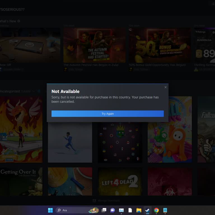Select the blue running man game cover
215x215 pixels.
pyautogui.click(x=70, y=142)
